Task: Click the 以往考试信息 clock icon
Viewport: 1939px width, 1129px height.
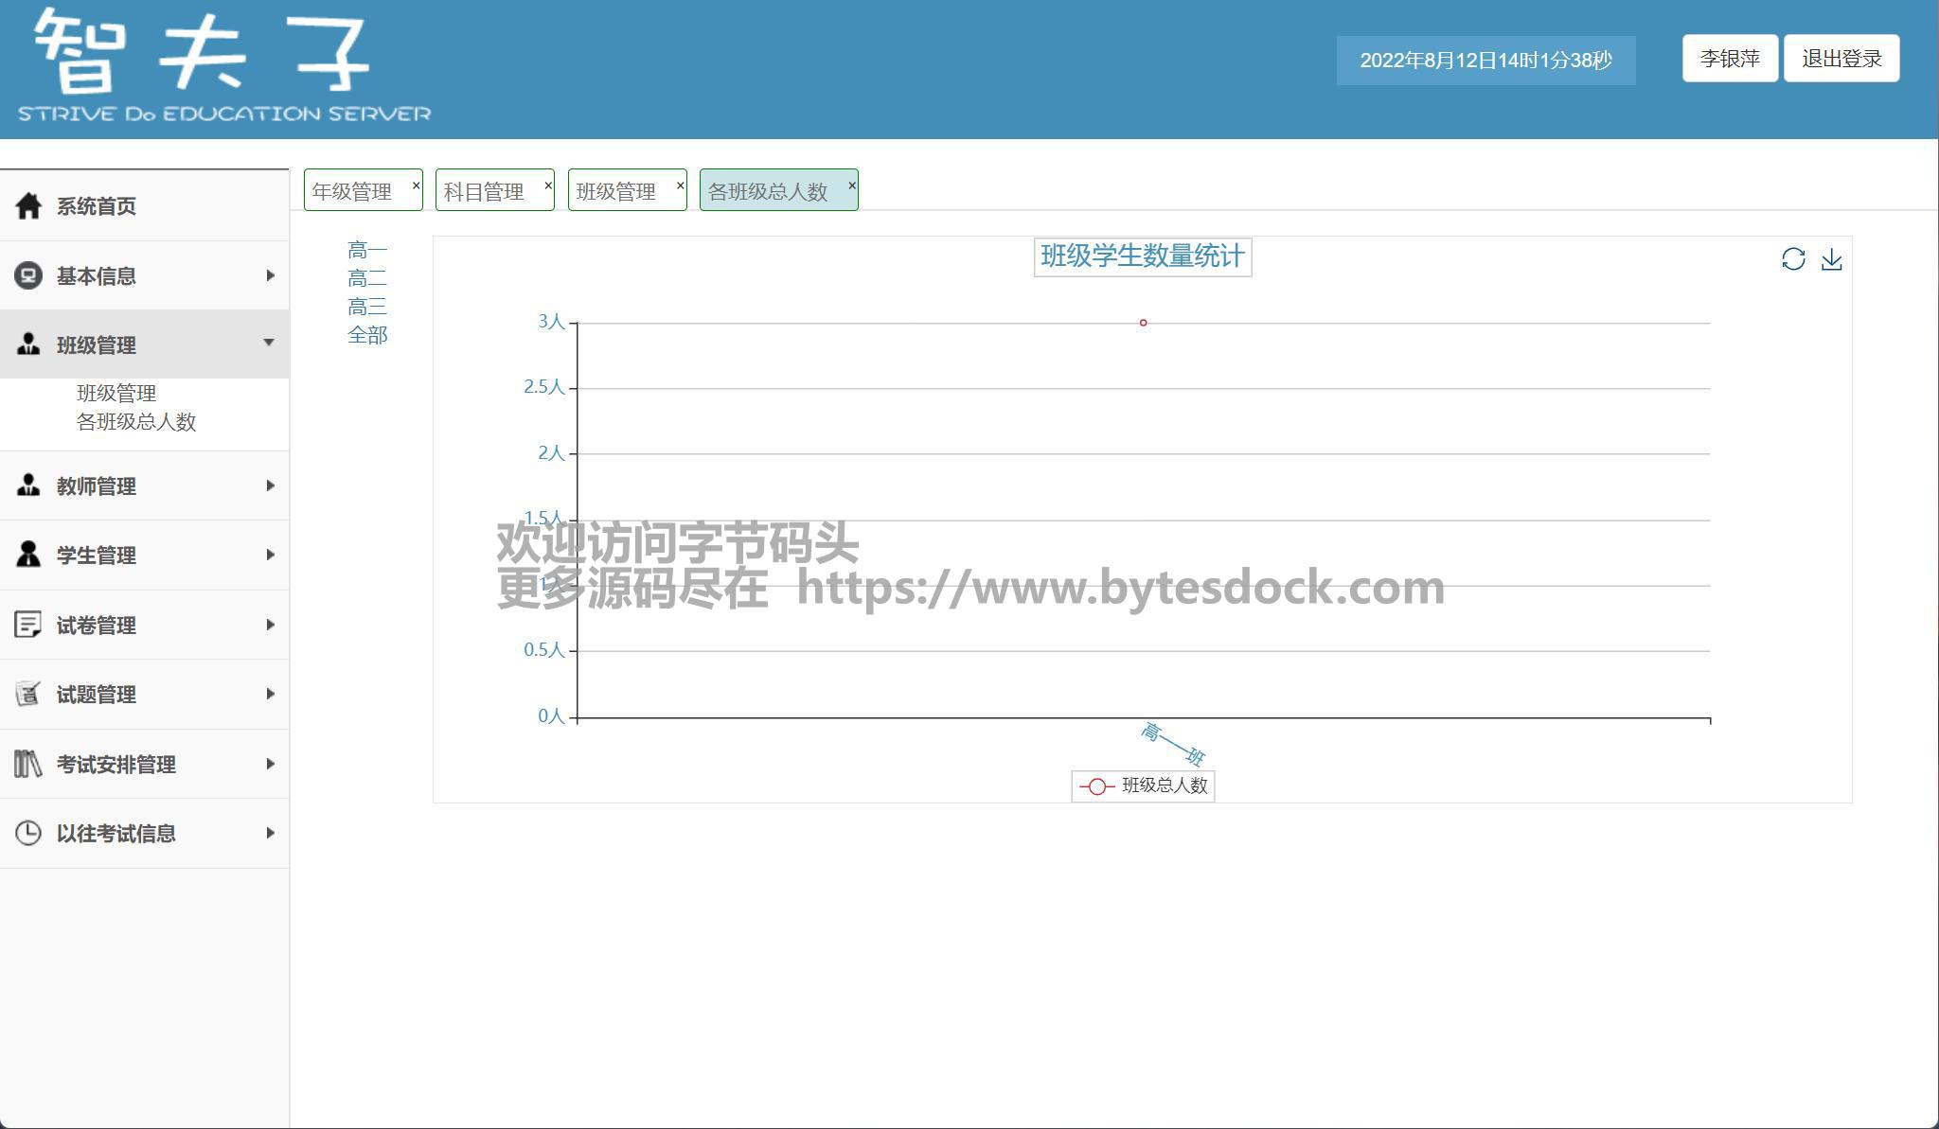Action: (28, 833)
